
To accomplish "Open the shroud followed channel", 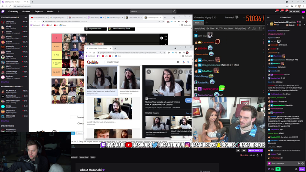I will (14, 37).
